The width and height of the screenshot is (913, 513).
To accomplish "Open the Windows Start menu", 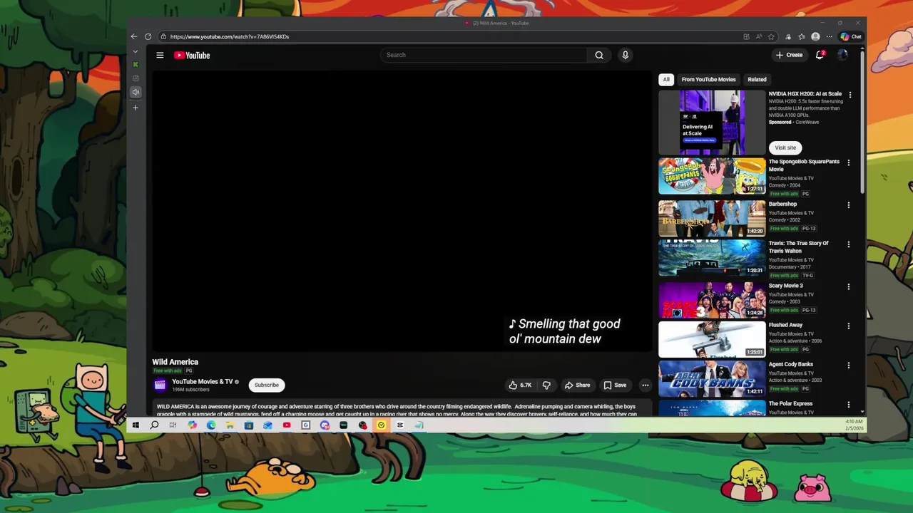I will 136,425.
